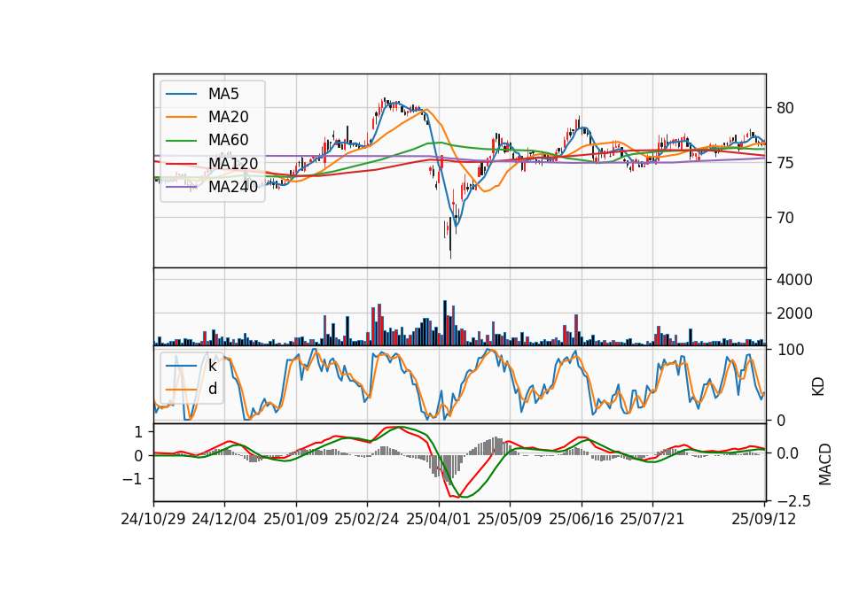851x611 pixels.
Task: Click the 25/06/16 date axis label
Action: pyautogui.click(x=582, y=519)
